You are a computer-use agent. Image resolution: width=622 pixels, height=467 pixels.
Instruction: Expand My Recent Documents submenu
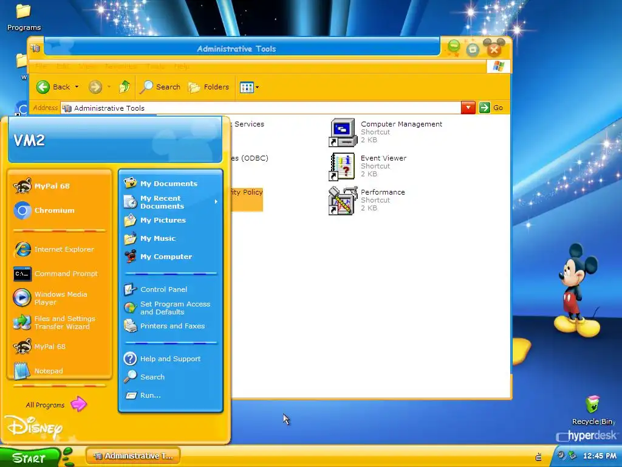point(171,202)
